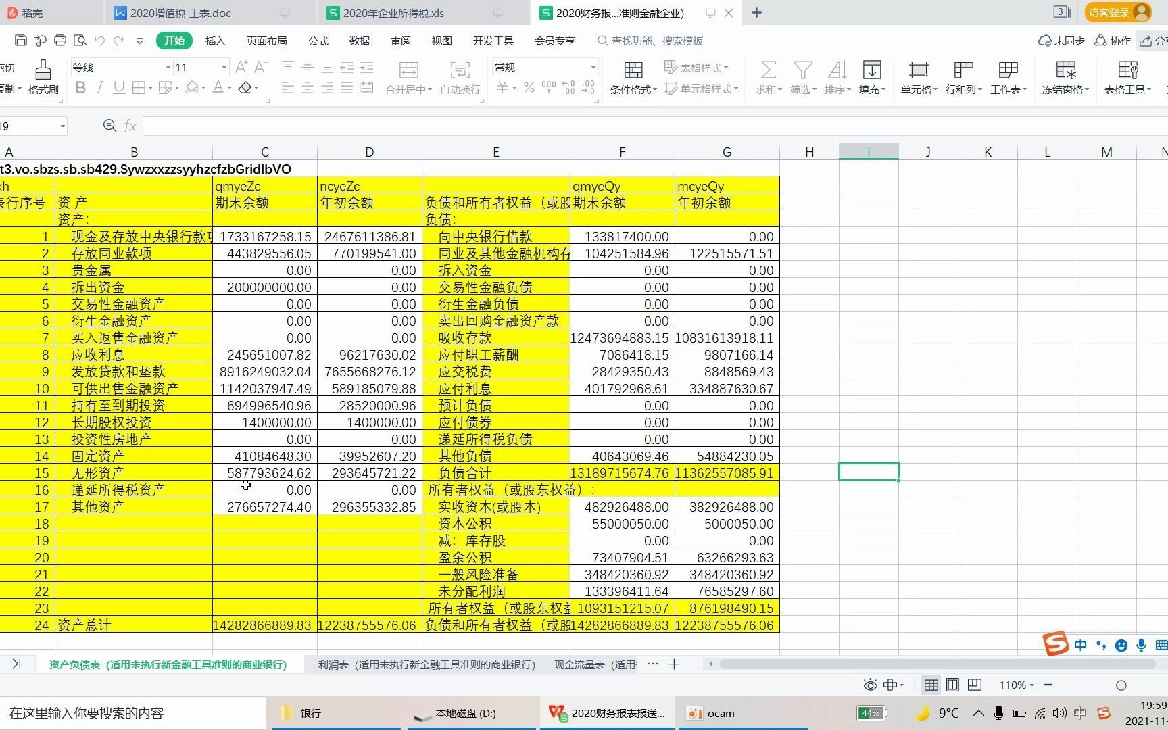
Task: Click the Rows and Columns (行和列) icon
Action: tap(963, 77)
